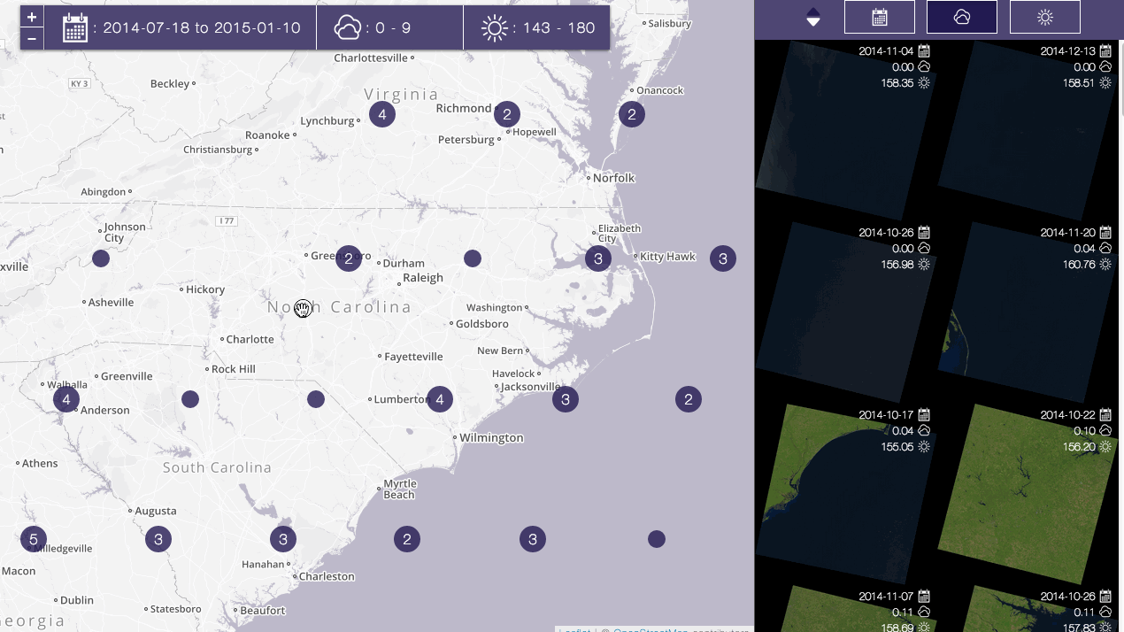The image size is (1124, 632).
Task: Click cluster marker 4 near Walhalla
Action: (65, 399)
